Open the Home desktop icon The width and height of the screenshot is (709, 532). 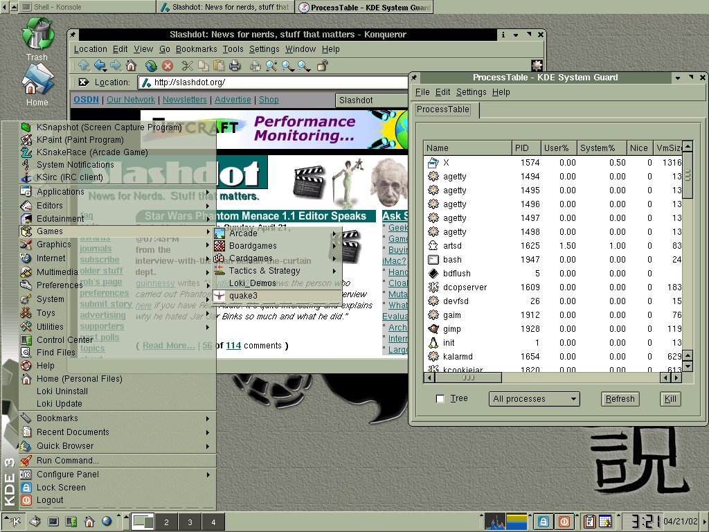(x=37, y=85)
